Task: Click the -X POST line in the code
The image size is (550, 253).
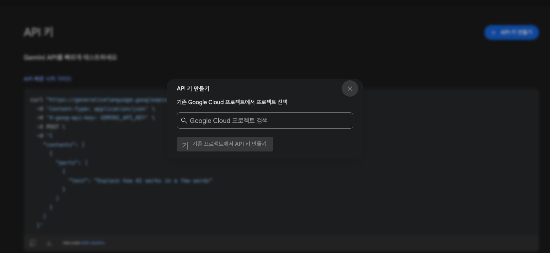Action: 51,127
